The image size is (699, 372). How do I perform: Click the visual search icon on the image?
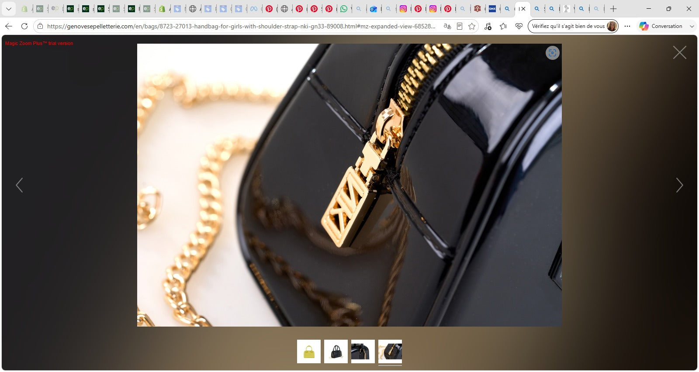point(552,53)
